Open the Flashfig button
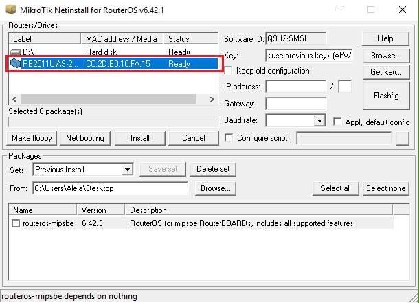The width and height of the screenshot is (419, 303). (x=386, y=96)
